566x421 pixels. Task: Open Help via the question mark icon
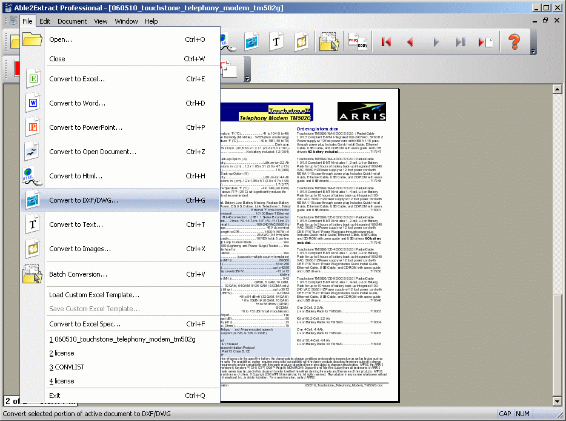click(x=514, y=42)
